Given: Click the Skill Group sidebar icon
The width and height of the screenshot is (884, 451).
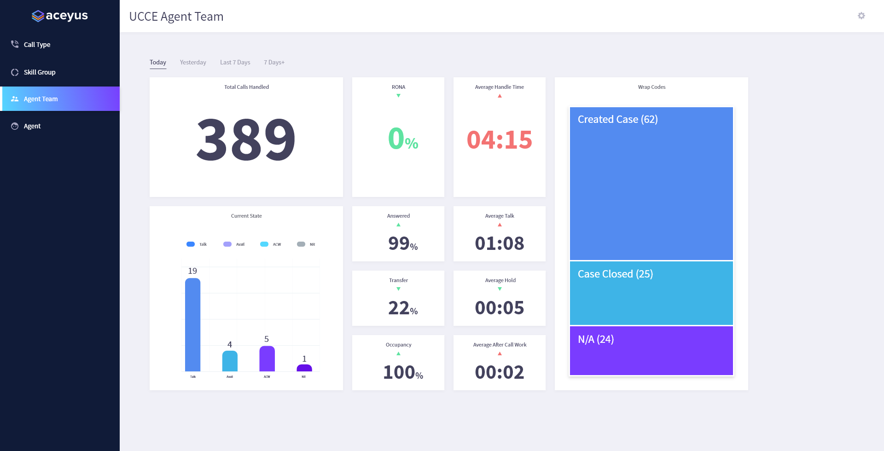Looking at the screenshot, I should [x=15, y=72].
